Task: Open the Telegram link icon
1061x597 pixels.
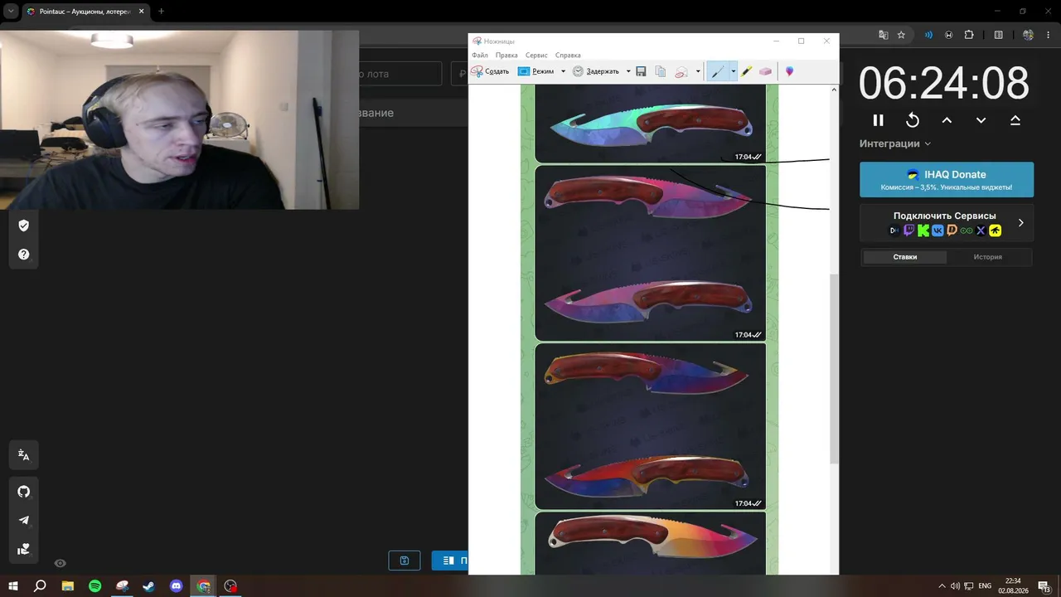Action: [x=23, y=521]
